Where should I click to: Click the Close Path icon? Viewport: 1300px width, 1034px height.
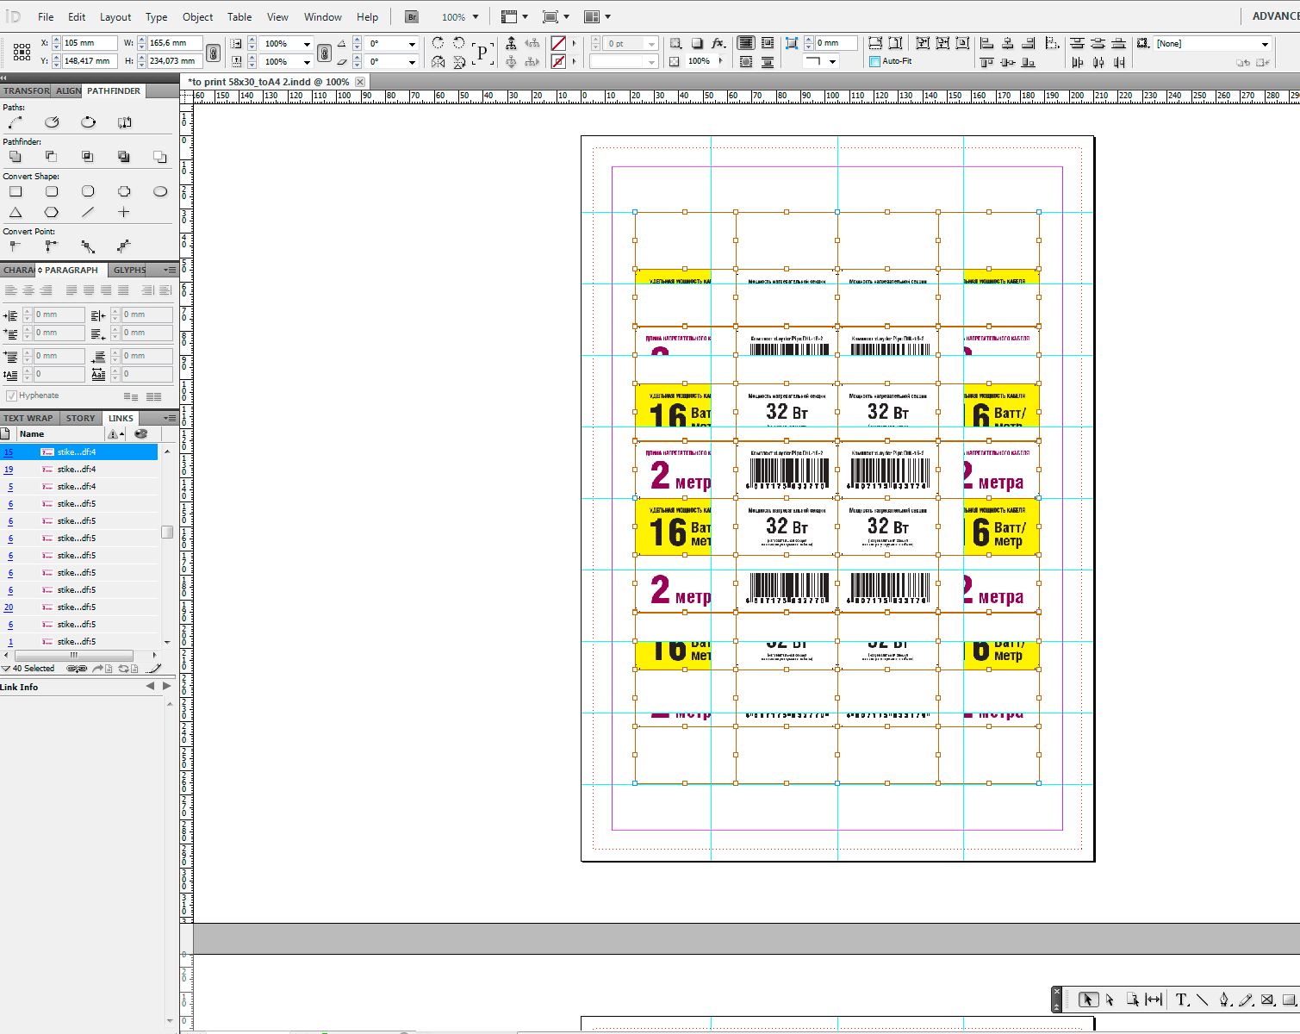click(88, 122)
